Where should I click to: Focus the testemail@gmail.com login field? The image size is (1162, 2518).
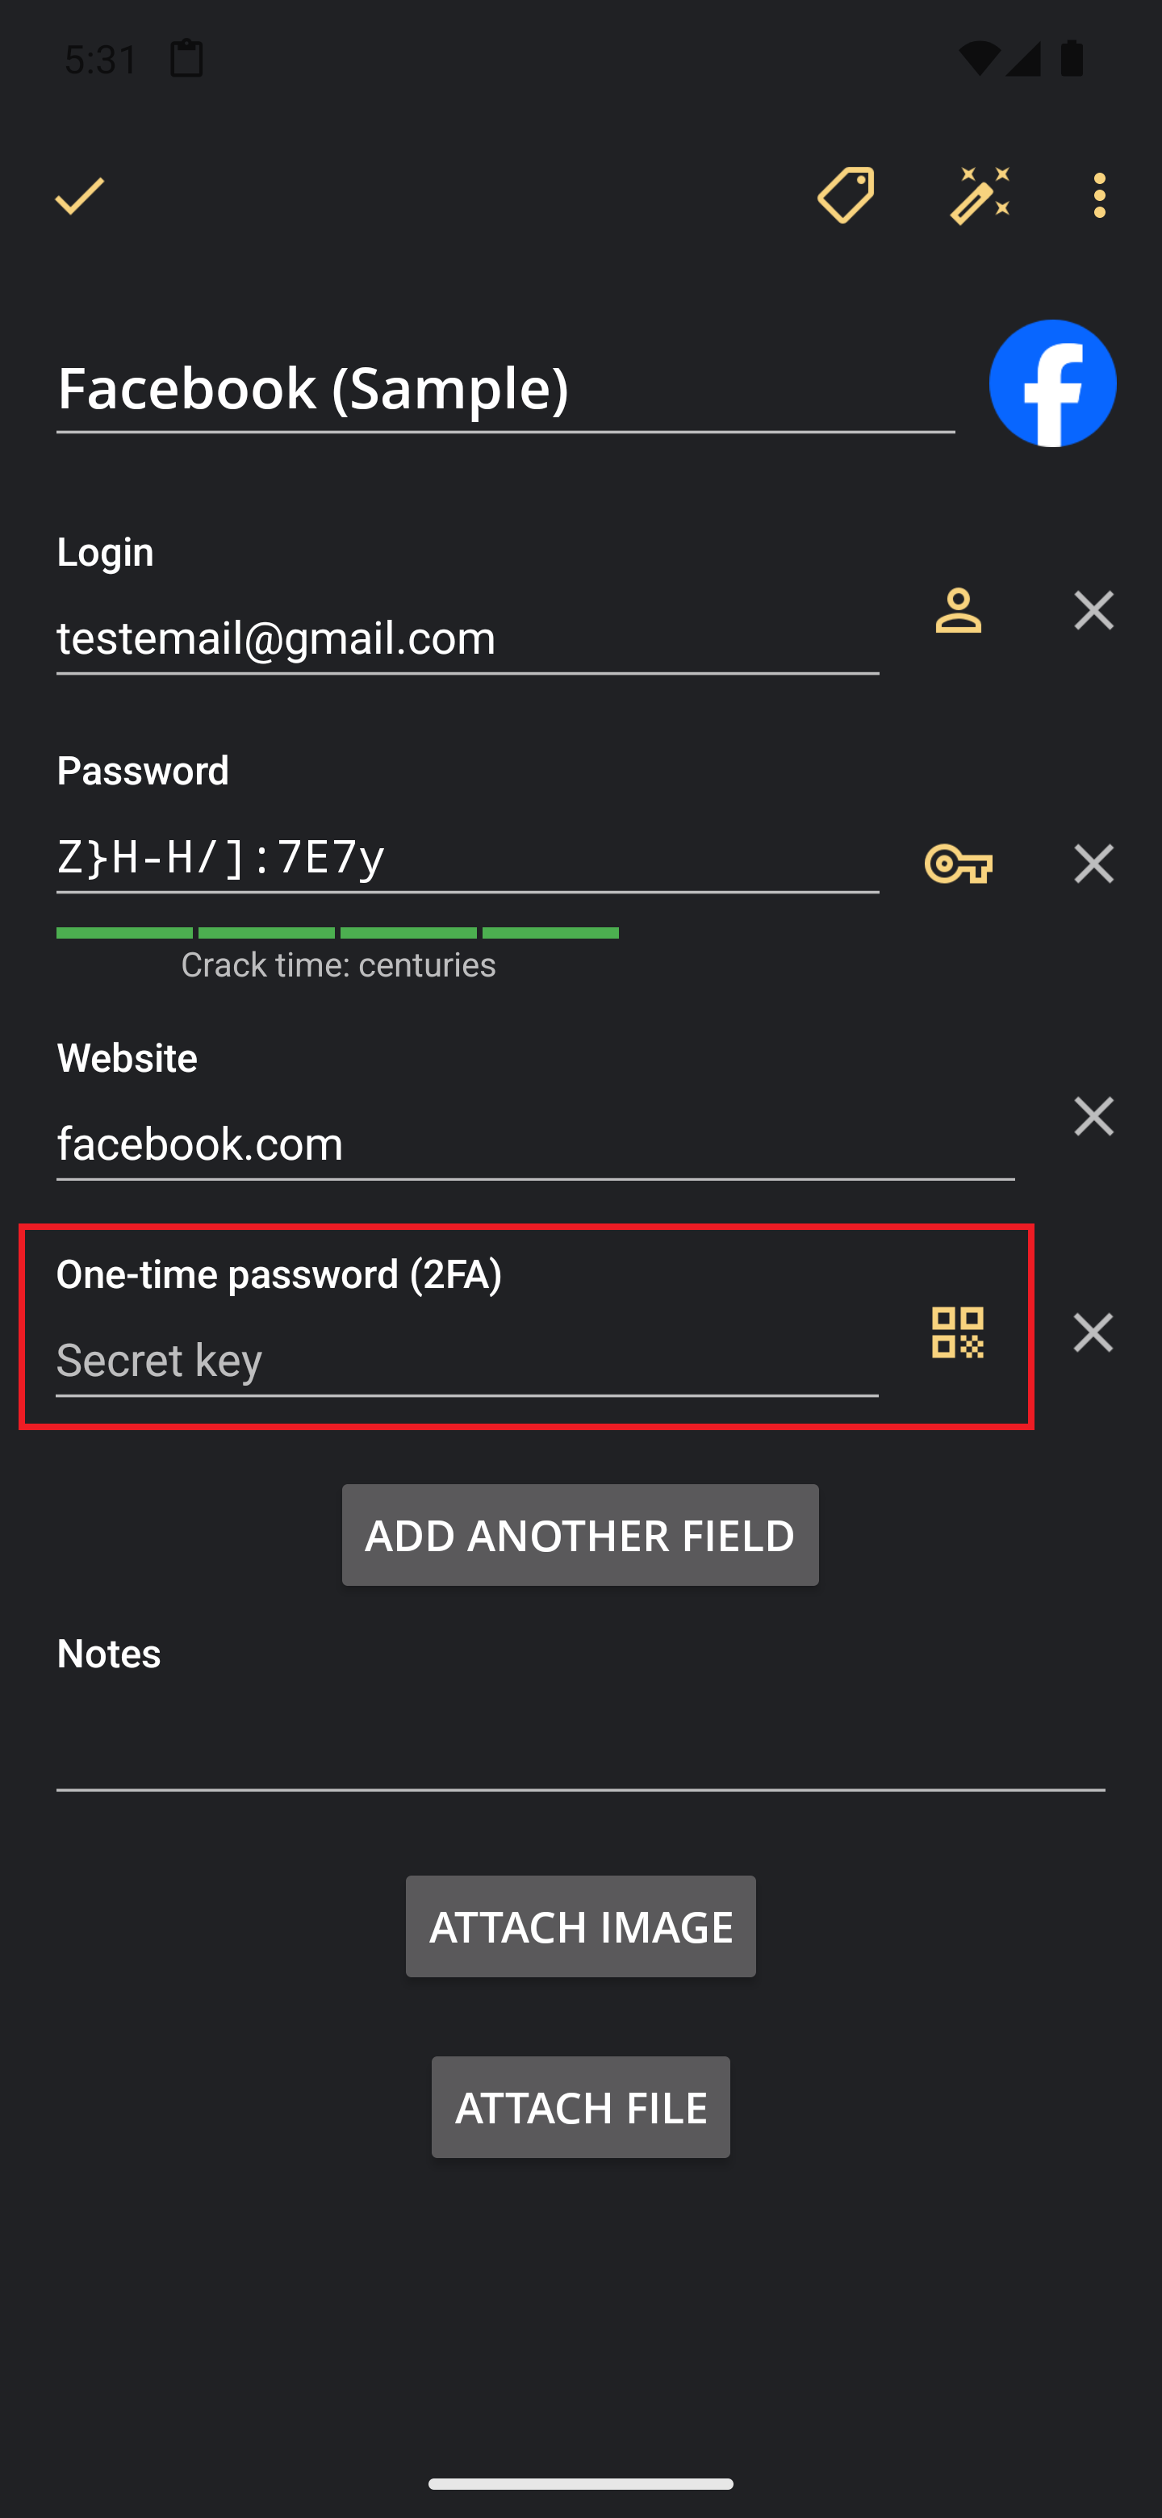pyautogui.click(x=467, y=640)
